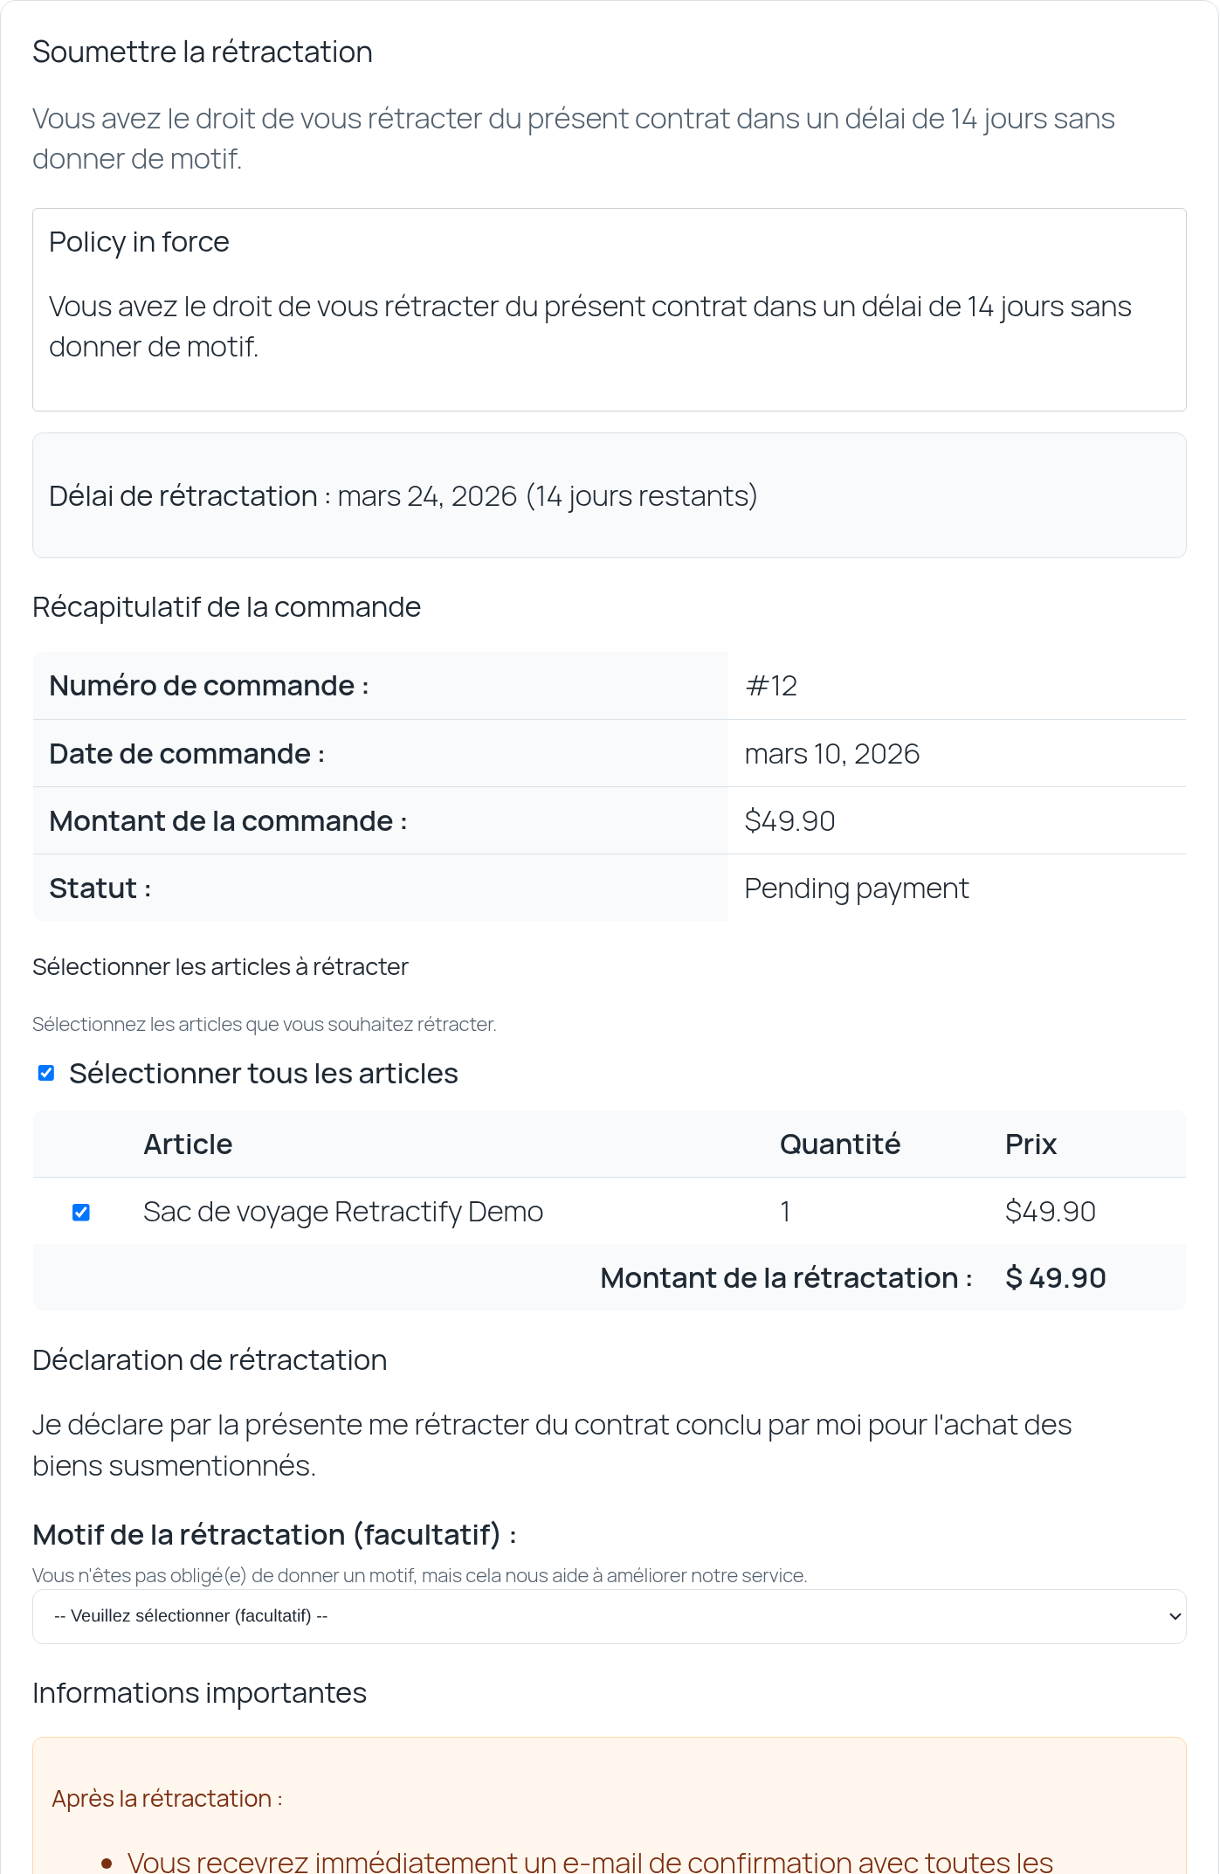
Task: Select the order date "mars 10, 2026"
Action: click(831, 753)
